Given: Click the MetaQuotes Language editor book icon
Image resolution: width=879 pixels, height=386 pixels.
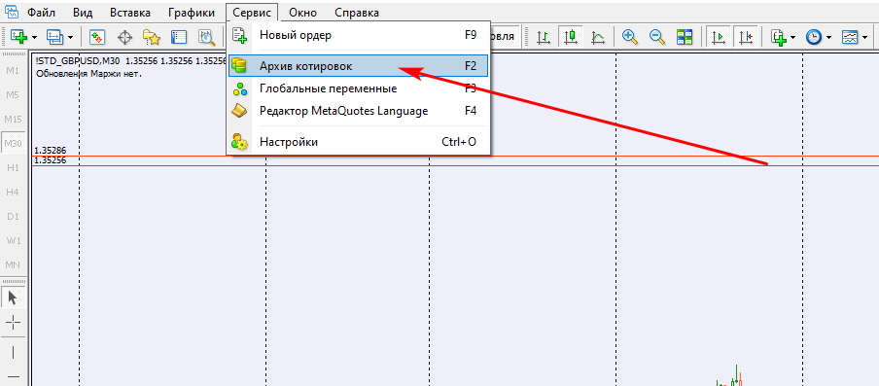Looking at the screenshot, I should pos(239,111).
